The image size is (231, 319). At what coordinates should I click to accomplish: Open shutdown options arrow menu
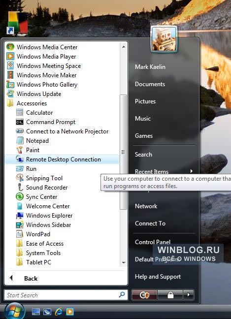click(x=189, y=295)
